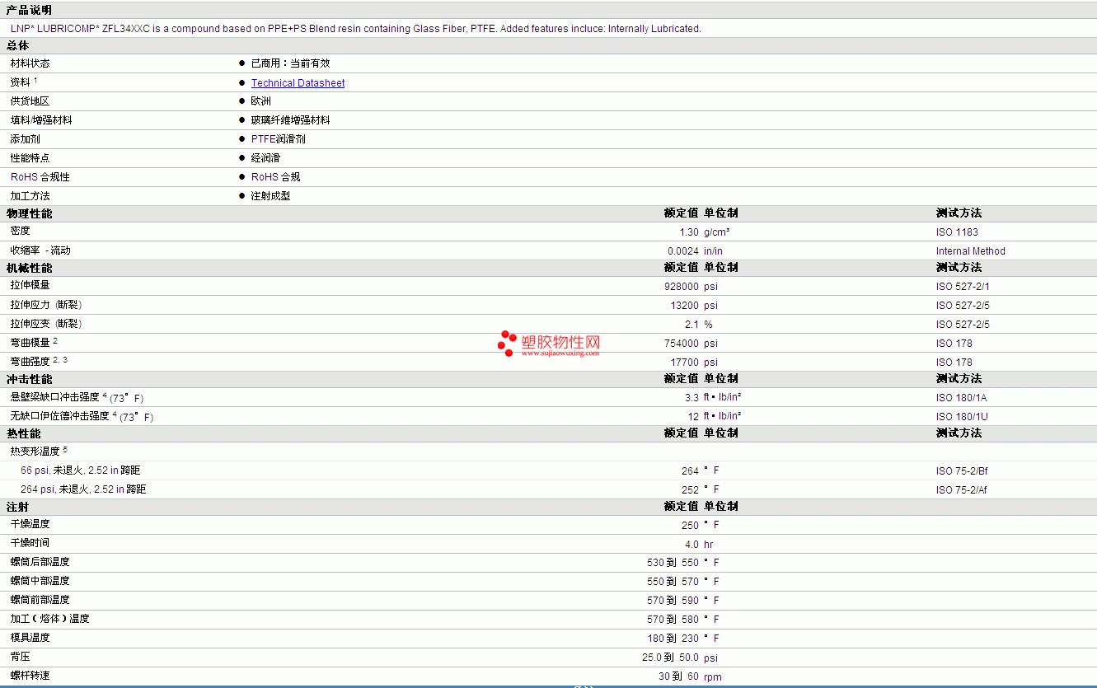This screenshot has height=688, width=1097.
Task: Select the 材料状态 row label
Action: (x=30, y=63)
